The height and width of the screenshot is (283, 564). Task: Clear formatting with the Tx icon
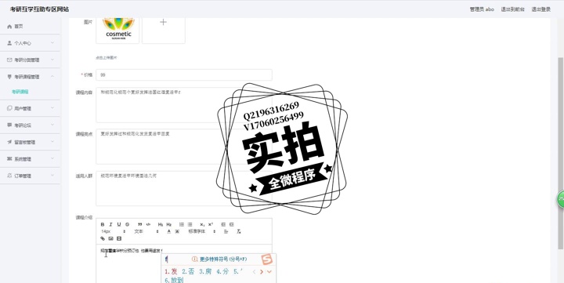click(238, 231)
